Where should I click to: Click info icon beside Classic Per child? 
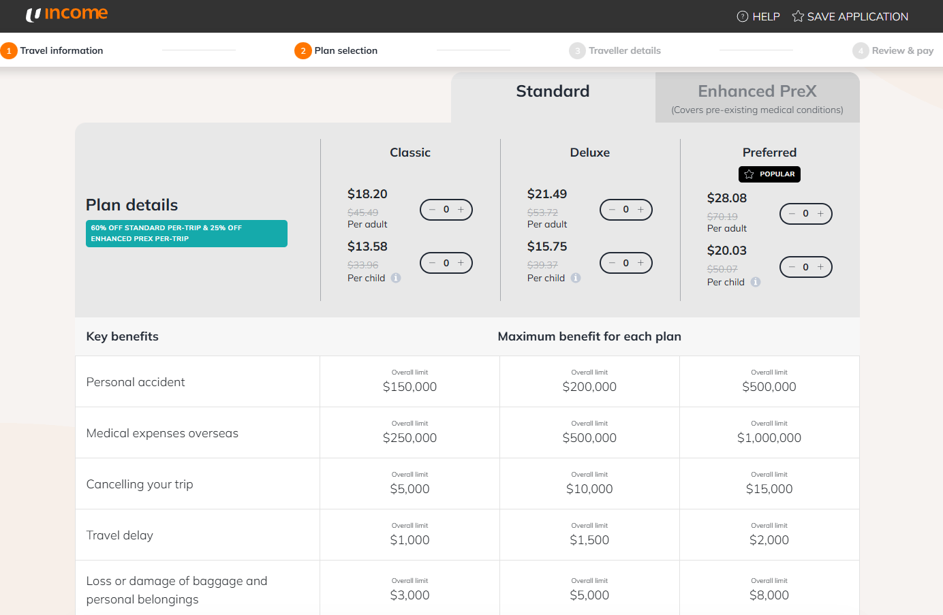pos(396,278)
